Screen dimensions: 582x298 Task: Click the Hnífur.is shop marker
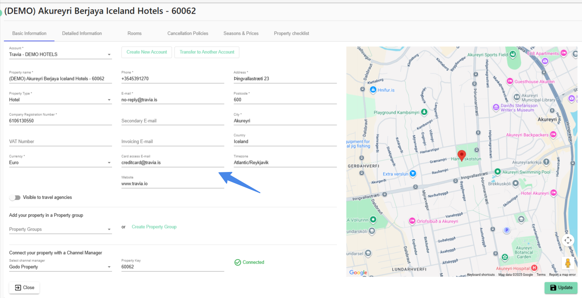point(373,90)
